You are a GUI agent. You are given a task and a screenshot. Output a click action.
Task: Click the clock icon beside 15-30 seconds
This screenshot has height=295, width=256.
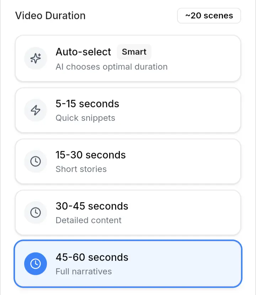click(x=36, y=161)
